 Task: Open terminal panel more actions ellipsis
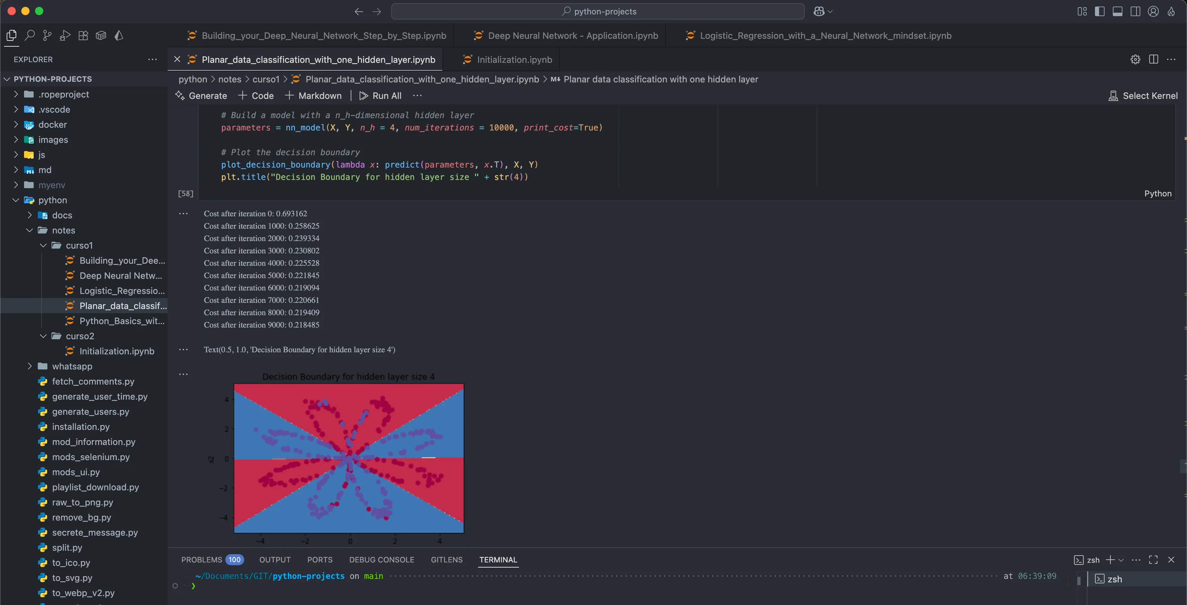(x=1136, y=560)
